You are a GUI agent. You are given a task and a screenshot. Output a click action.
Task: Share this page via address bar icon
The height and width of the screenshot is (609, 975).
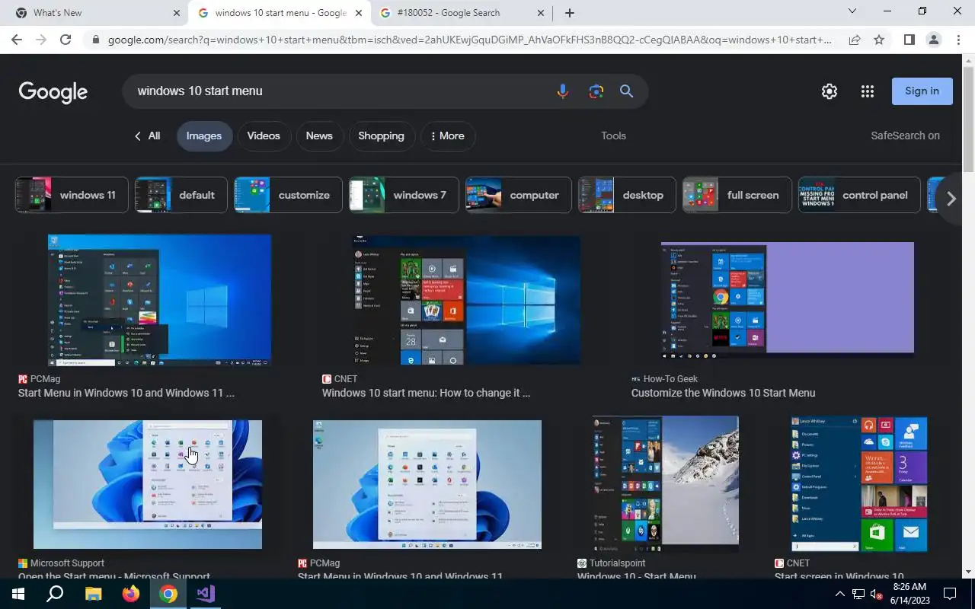855,40
